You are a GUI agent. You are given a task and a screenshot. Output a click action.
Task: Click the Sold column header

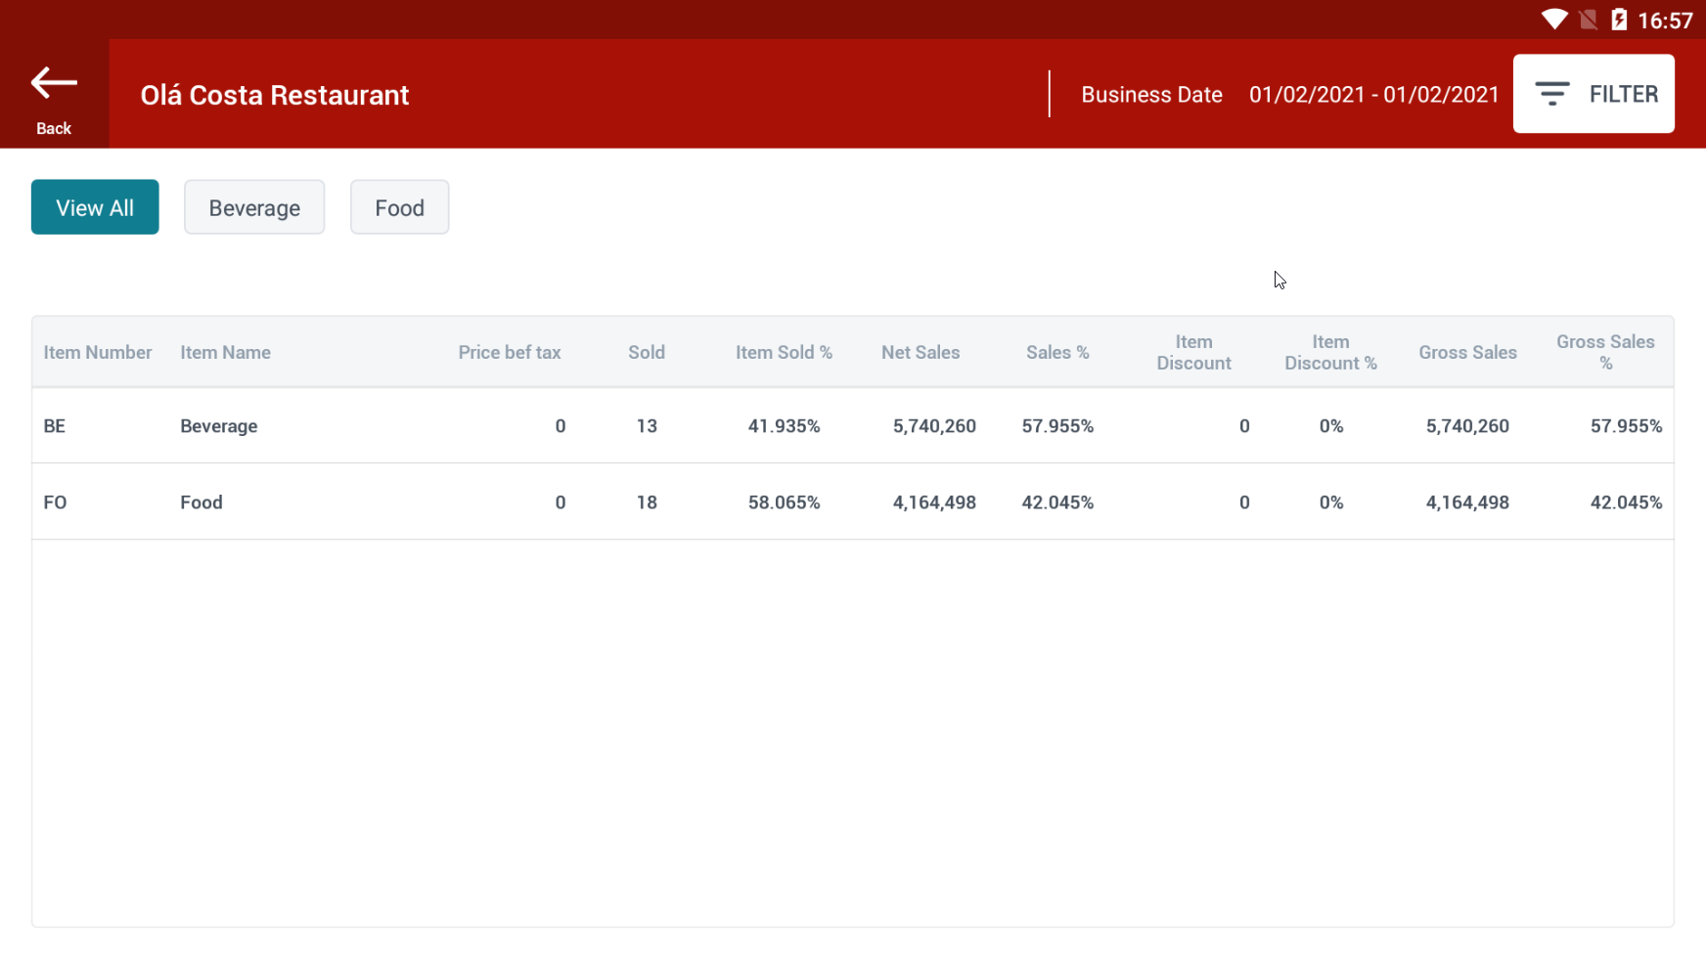pyautogui.click(x=647, y=353)
